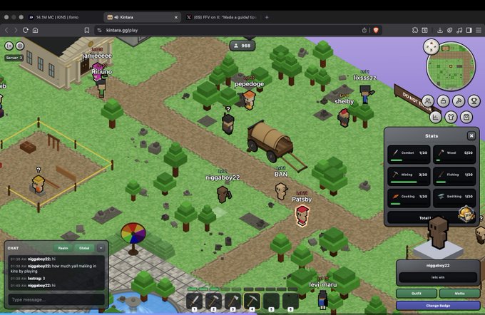
Task: Click the Motto button
Action: tap(459, 294)
